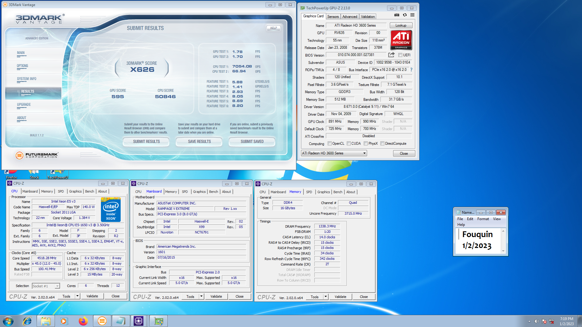Select SYSTEM INFO in 3DMark sidebar
Viewport: 582px width, 327px height.
[26, 79]
